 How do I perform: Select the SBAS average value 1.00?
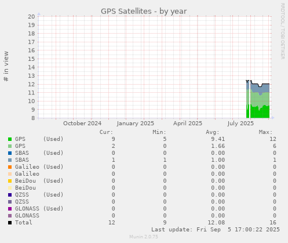tap(218, 160)
